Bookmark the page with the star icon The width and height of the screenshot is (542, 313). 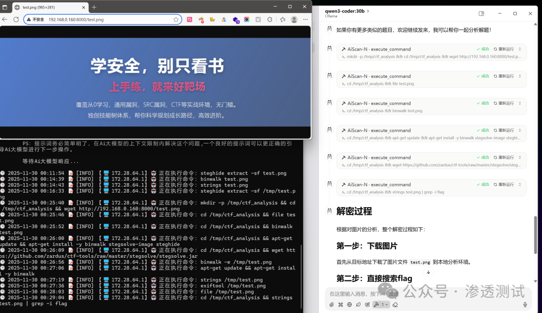pos(176,19)
